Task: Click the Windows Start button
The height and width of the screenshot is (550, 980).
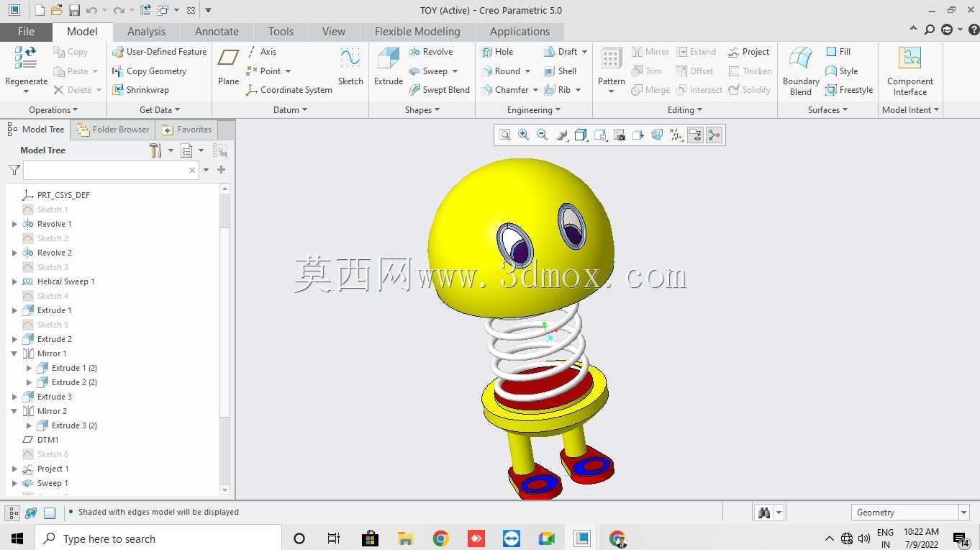Action: tap(17, 538)
